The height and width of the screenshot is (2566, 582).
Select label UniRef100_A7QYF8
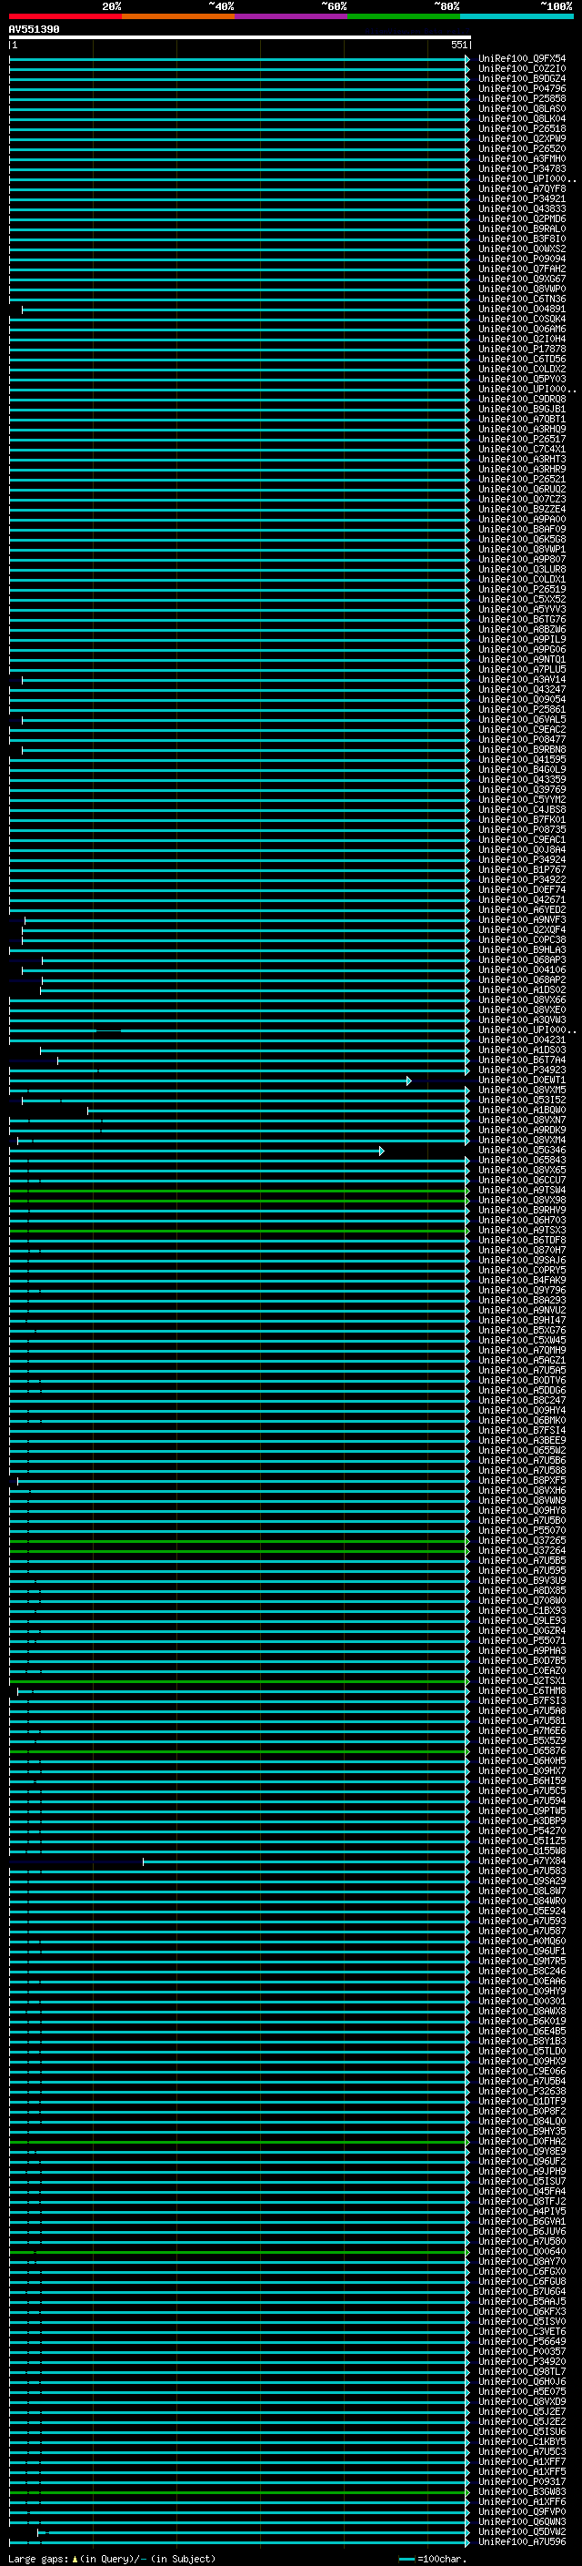click(521, 188)
